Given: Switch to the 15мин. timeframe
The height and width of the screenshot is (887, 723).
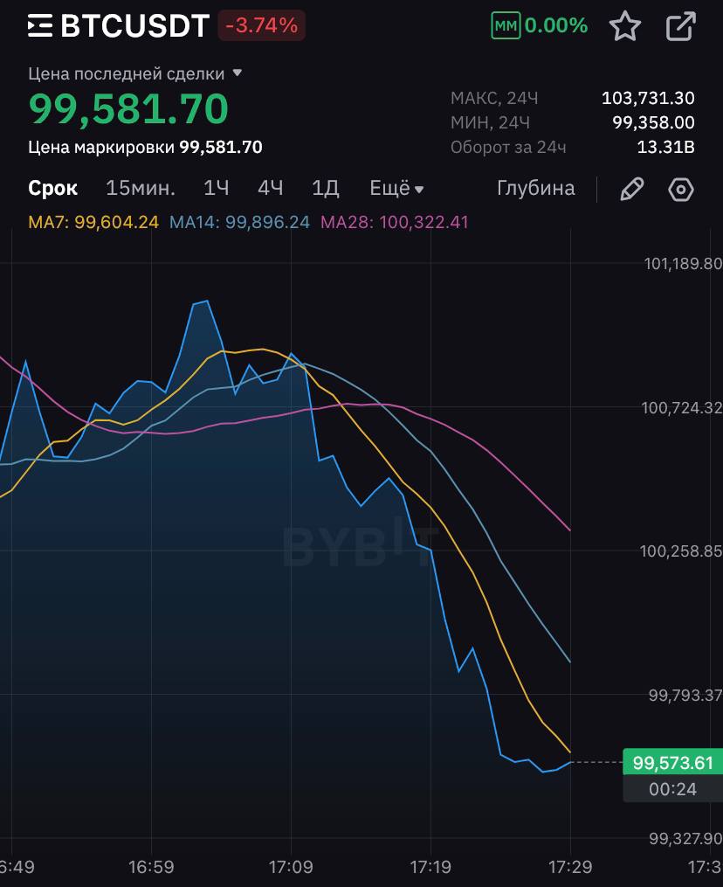Looking at the screenshot, I should pos(141,189).
